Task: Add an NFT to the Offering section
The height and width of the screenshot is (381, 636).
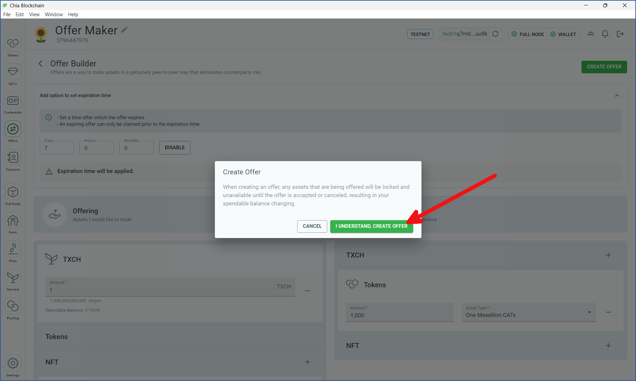Action: 307,362
